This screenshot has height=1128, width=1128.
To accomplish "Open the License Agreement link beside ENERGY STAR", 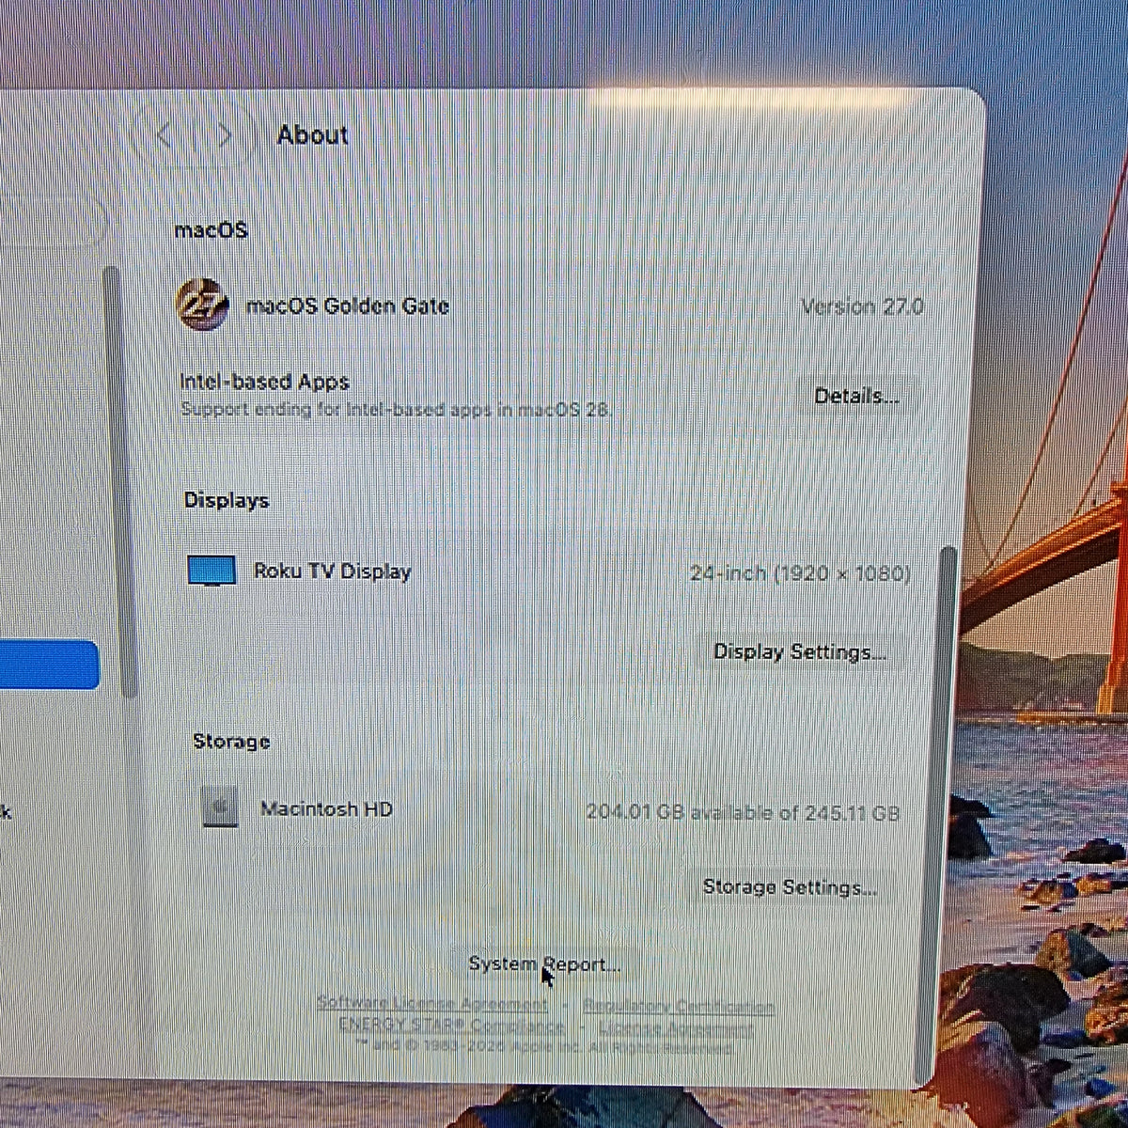I will click(675, 1027).
